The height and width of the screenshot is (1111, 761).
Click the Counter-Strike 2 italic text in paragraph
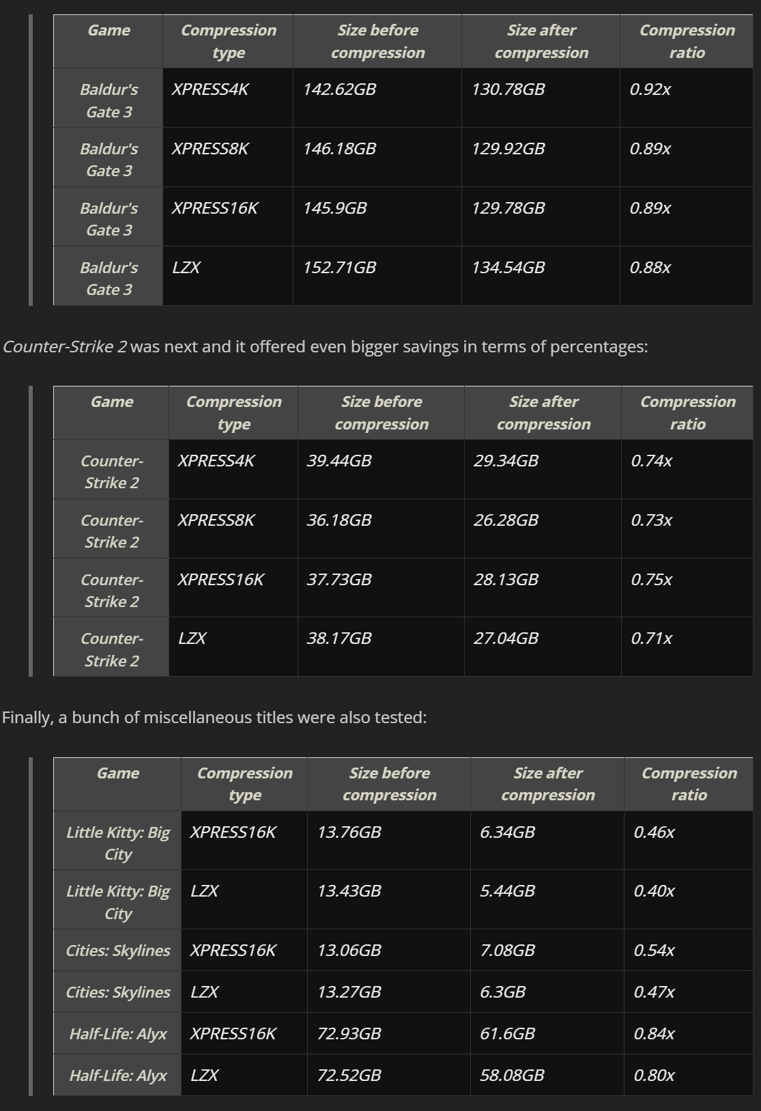pyautogui.click(x=65, y=347)
